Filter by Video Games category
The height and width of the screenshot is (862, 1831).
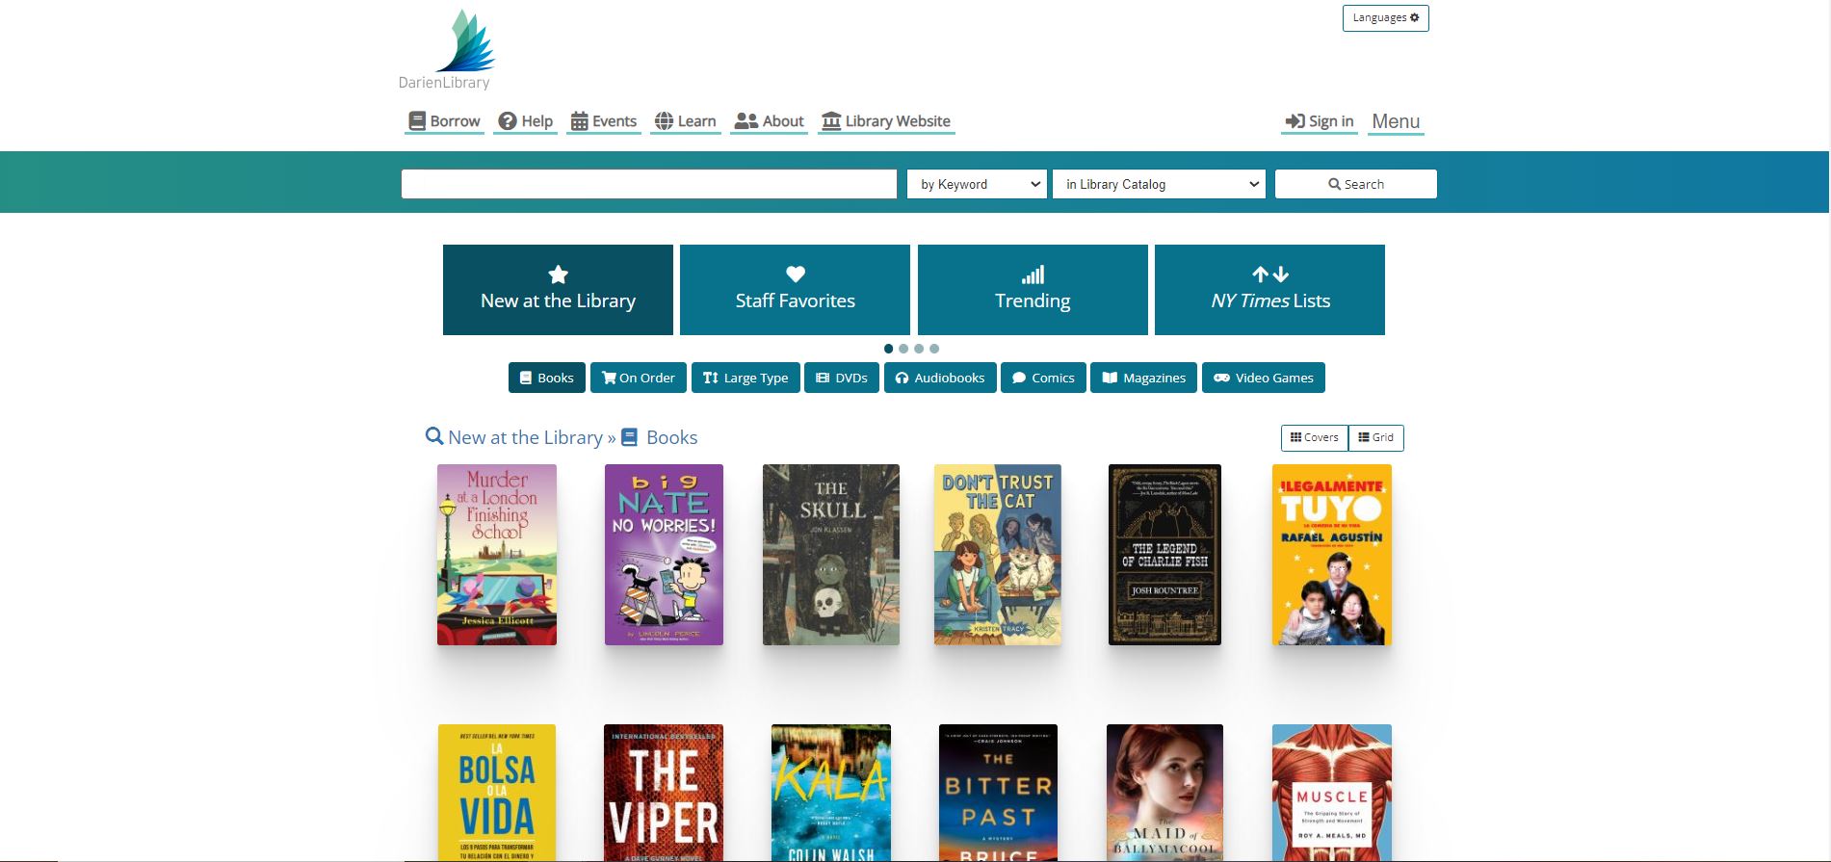1264,378
